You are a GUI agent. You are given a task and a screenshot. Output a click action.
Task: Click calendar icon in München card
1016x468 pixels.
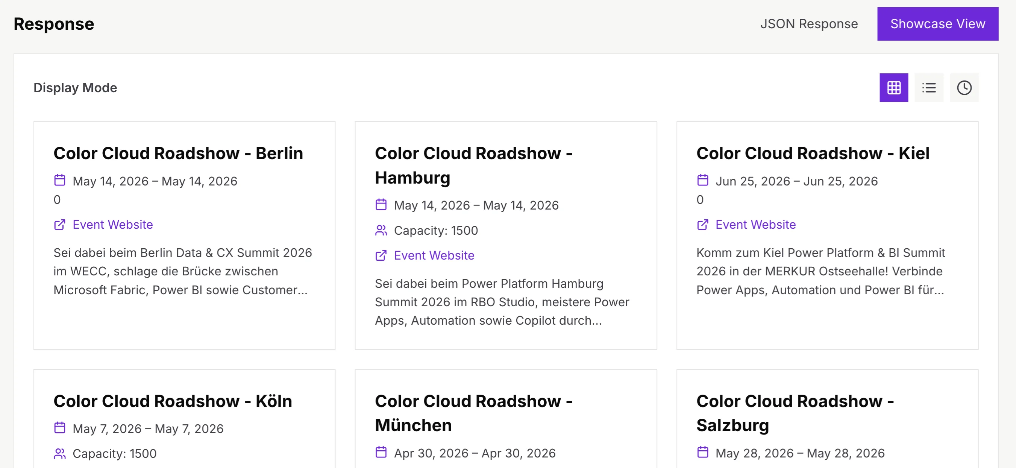click(x=381, y=452)
